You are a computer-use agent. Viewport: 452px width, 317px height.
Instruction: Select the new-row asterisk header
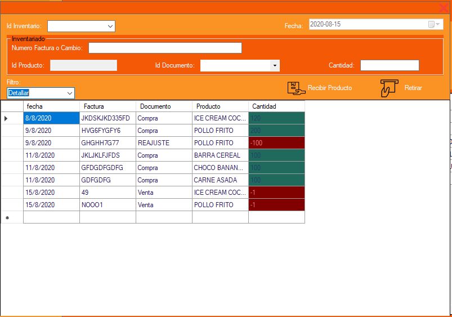(12, 217)
